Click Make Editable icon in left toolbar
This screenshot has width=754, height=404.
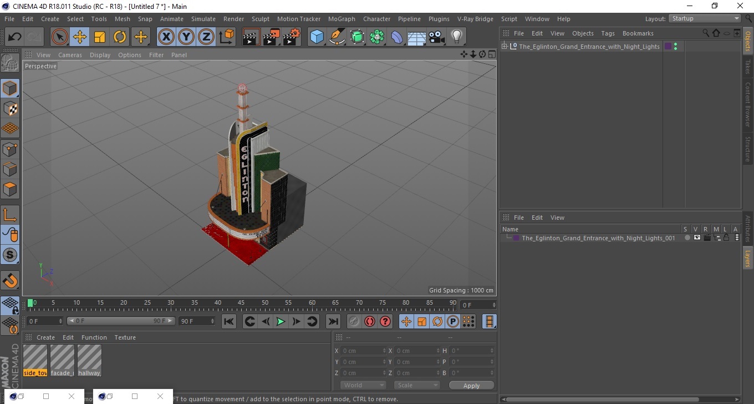pos(10,63)
